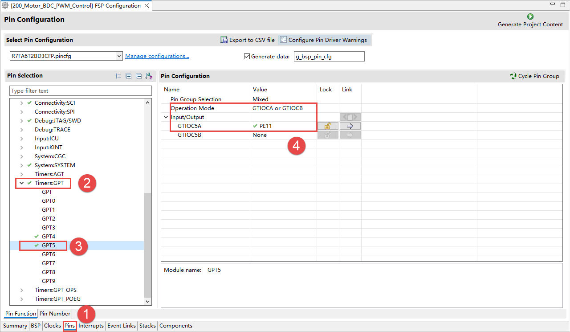Image resolution: width=570 pixels, height=332 pixels.
Task: Click the Cycle Pin Group button
Action: pyautogui.click(x=535, y=76)
